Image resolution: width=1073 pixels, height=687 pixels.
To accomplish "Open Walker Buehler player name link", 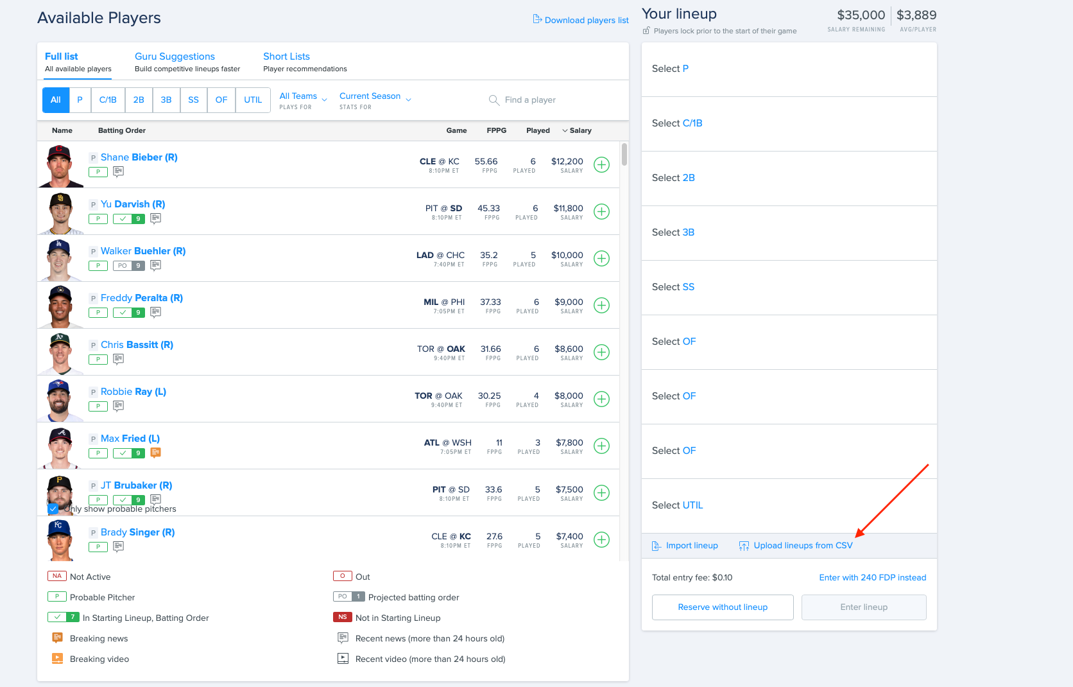I will 143,251.
